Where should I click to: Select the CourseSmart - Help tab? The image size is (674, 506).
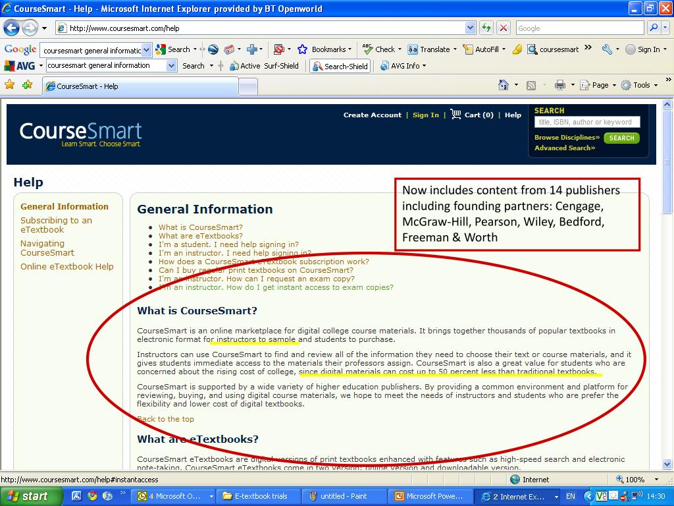(x=140, y=86)
